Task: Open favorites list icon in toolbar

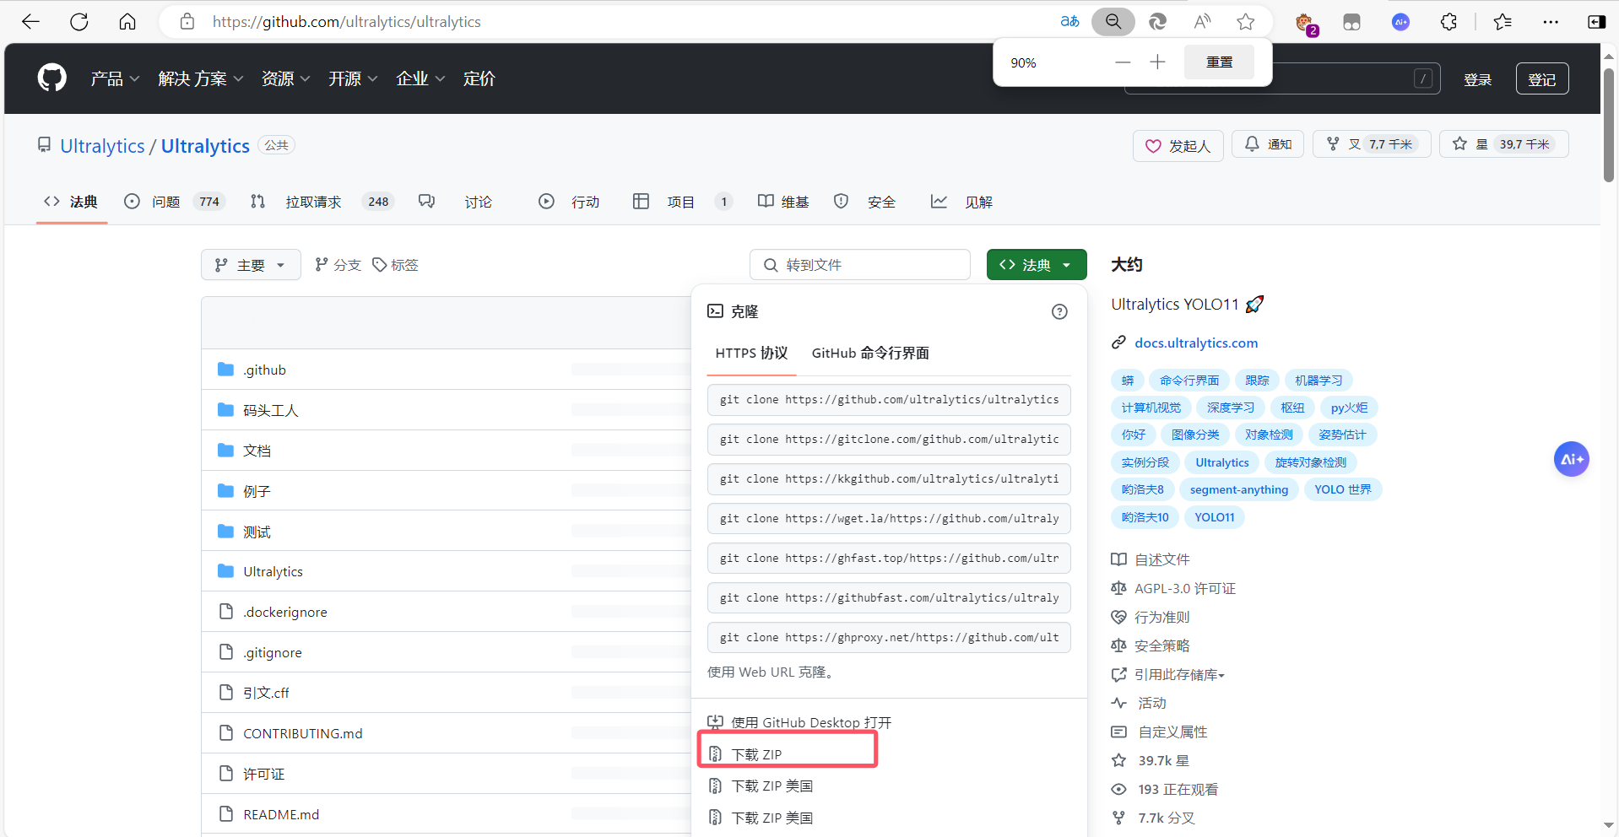Action: pos(1503,22)
